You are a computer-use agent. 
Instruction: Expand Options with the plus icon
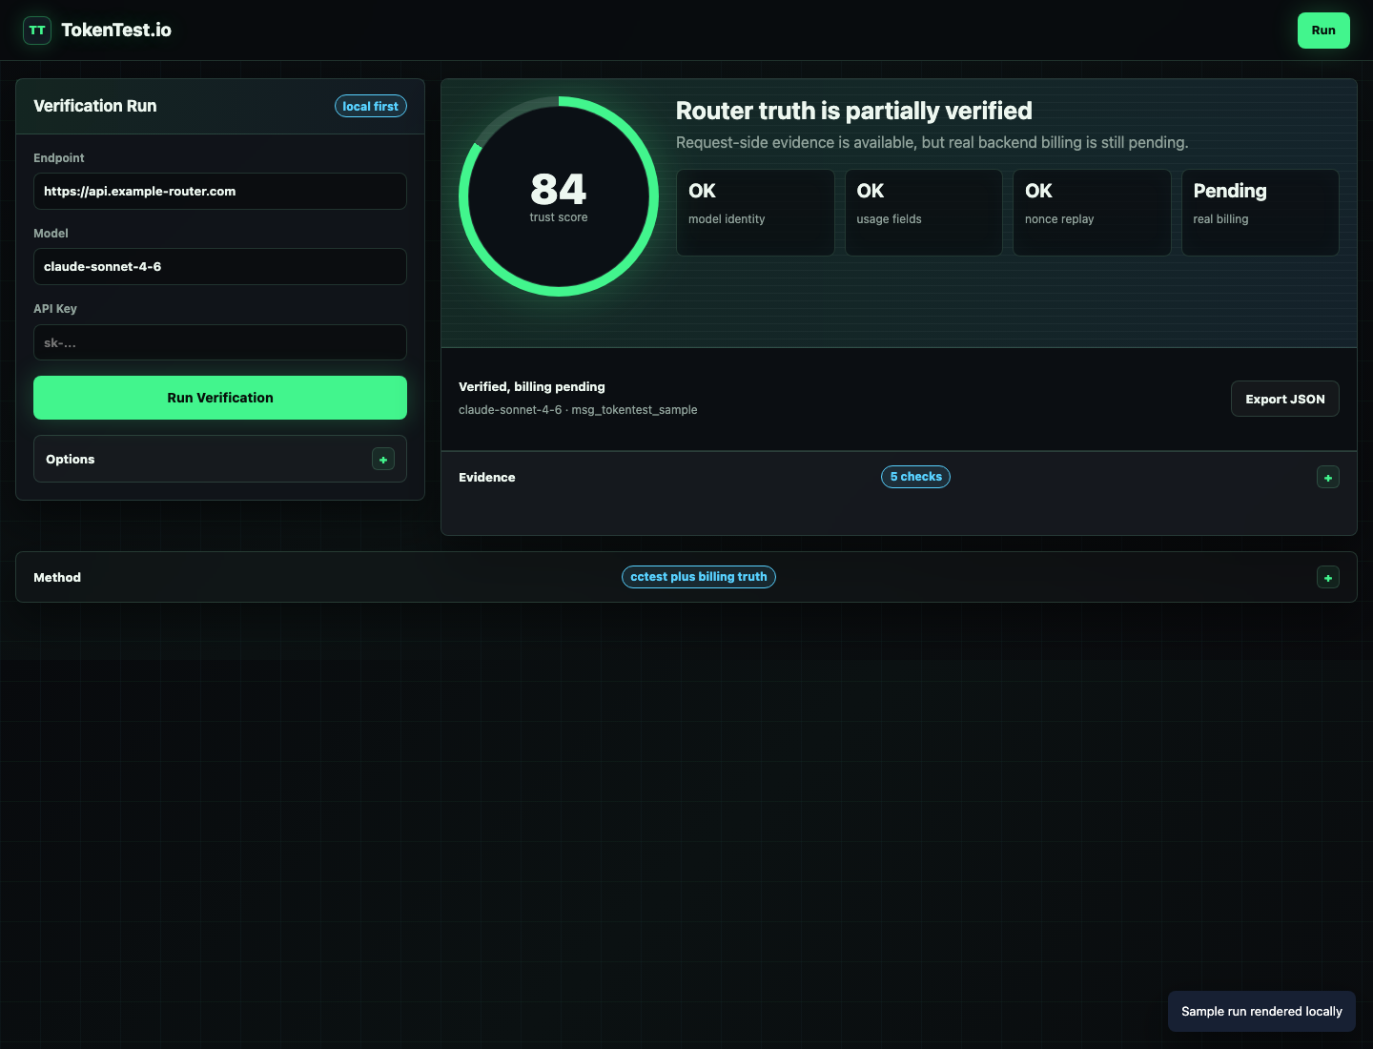click(383, 460)
